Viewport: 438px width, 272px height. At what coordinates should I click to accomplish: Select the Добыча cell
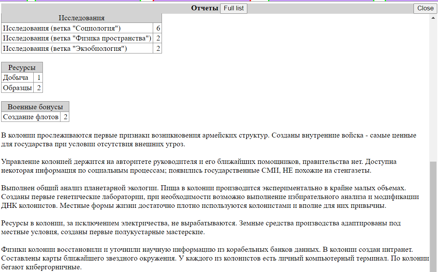tap(18, 78)
